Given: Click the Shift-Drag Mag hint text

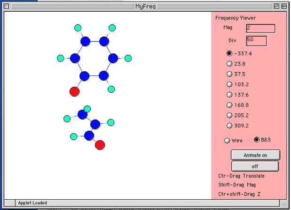Looking at the screenshot, I should point(237,185).
